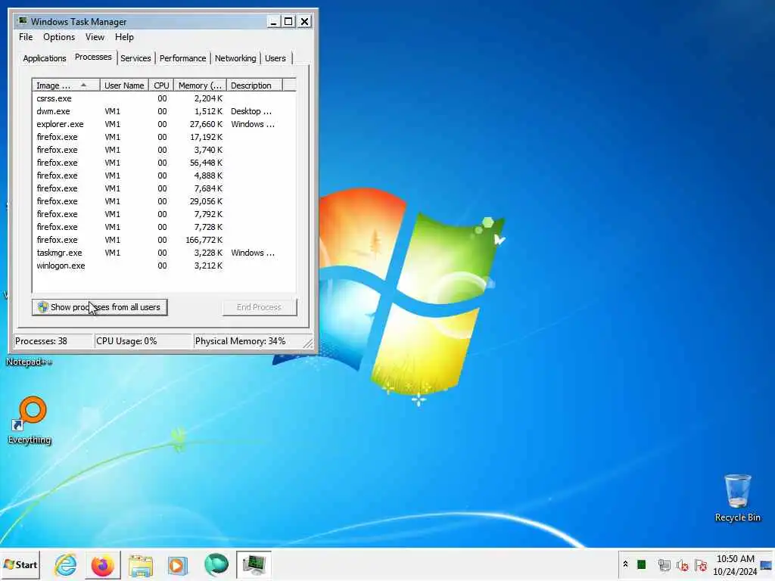Viewport: 775px width, 581px height.
Task: Open the Recycle Bin desktop icon
Action: point(737,498)
